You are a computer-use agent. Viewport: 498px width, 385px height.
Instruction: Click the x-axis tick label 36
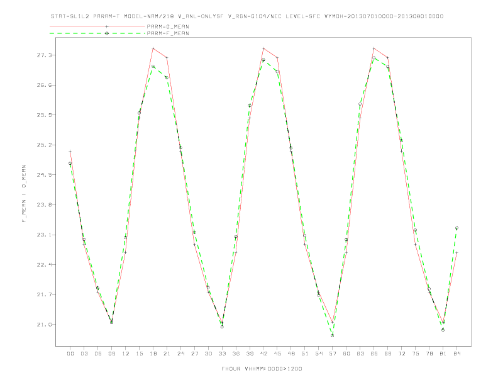point(236,354)
